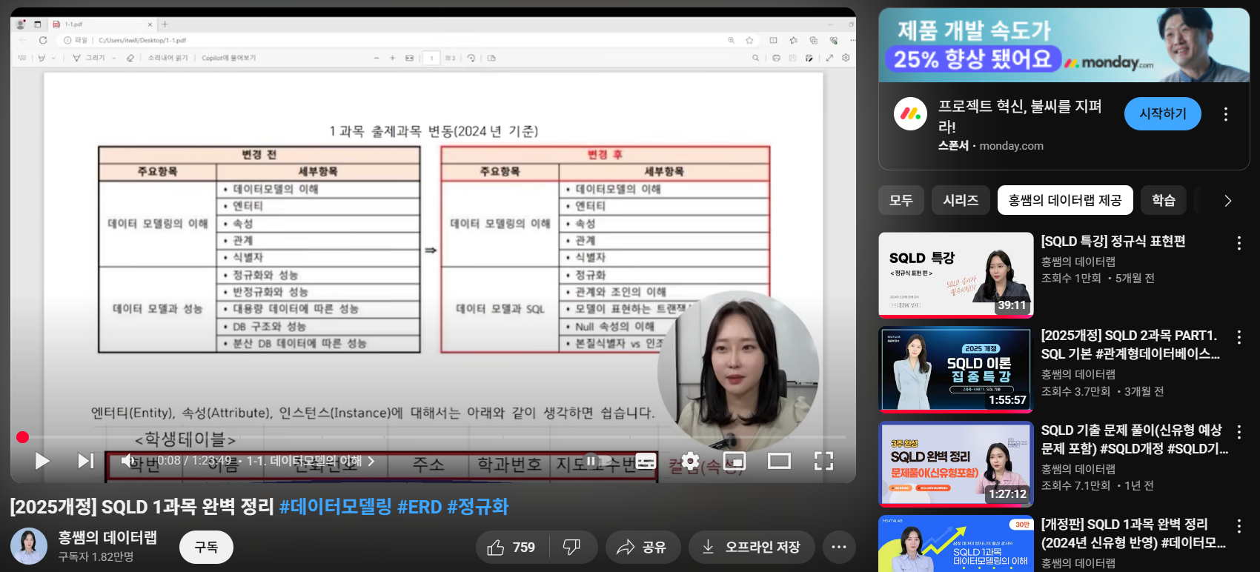Screen dimensions: 1260x572
Task: Open the menu for SQLD 기출 문제 풀이
Action: click(x=1239, y=432)
